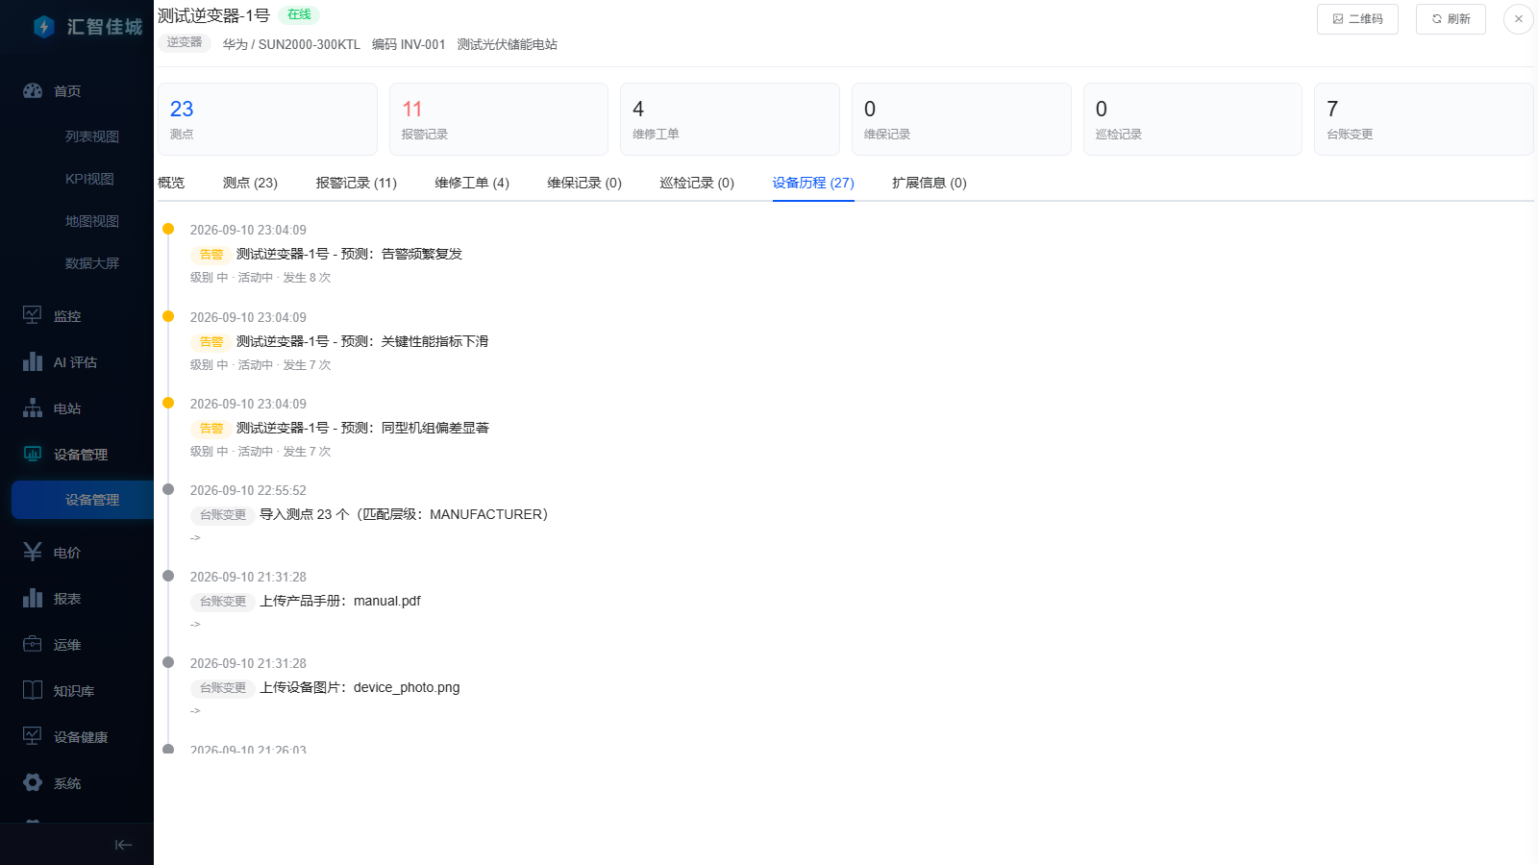
Task: Open the 系统 gear icon
Action: point(33,782)
